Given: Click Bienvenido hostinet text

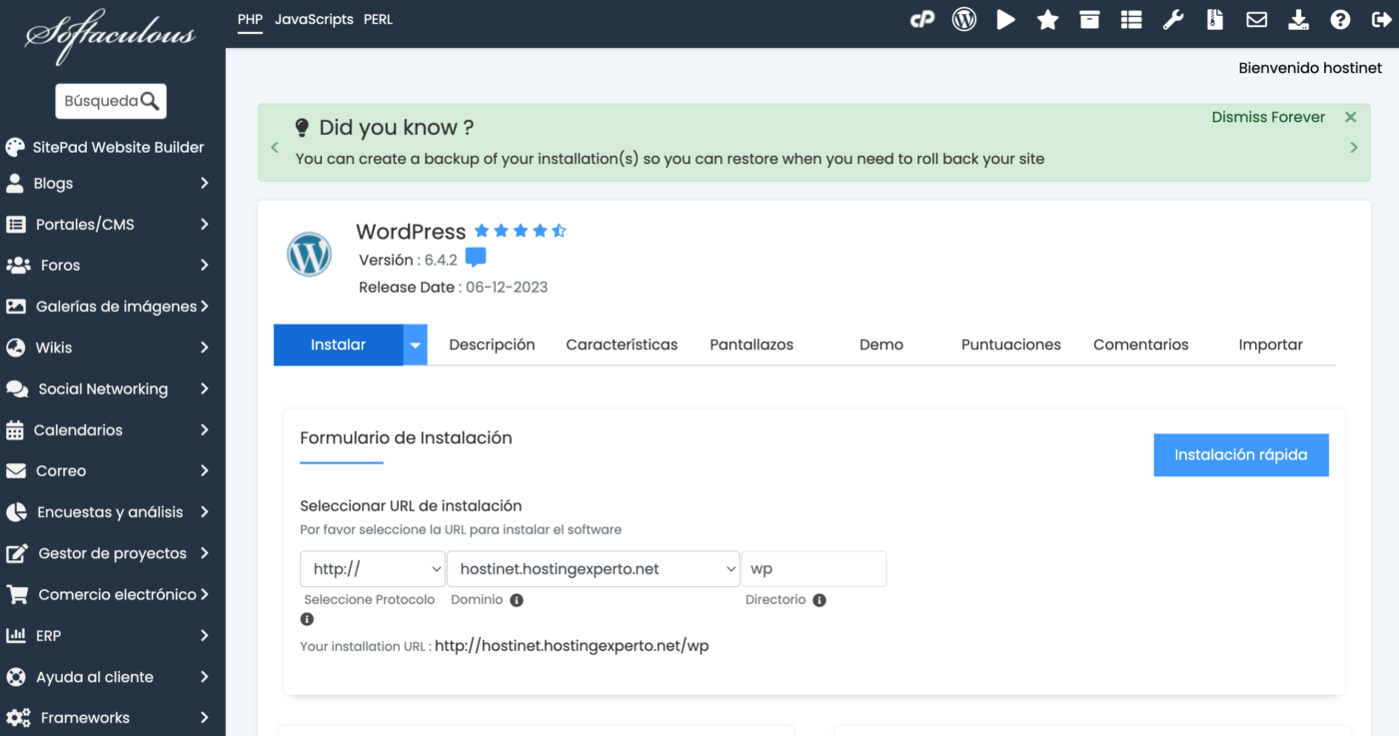Looking at the screenshot, I should tap(1310, 68).
